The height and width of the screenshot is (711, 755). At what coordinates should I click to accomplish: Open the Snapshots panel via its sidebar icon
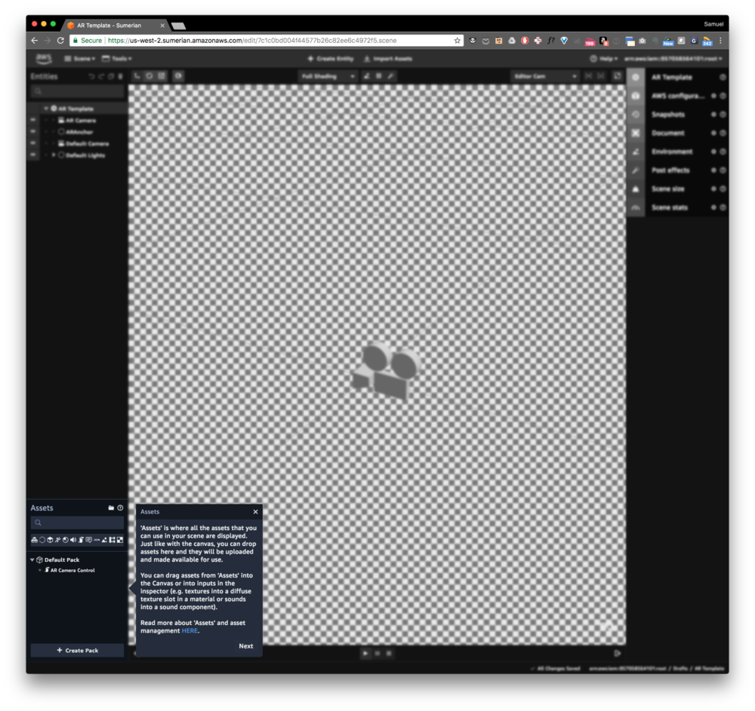[x=636, y=114]
